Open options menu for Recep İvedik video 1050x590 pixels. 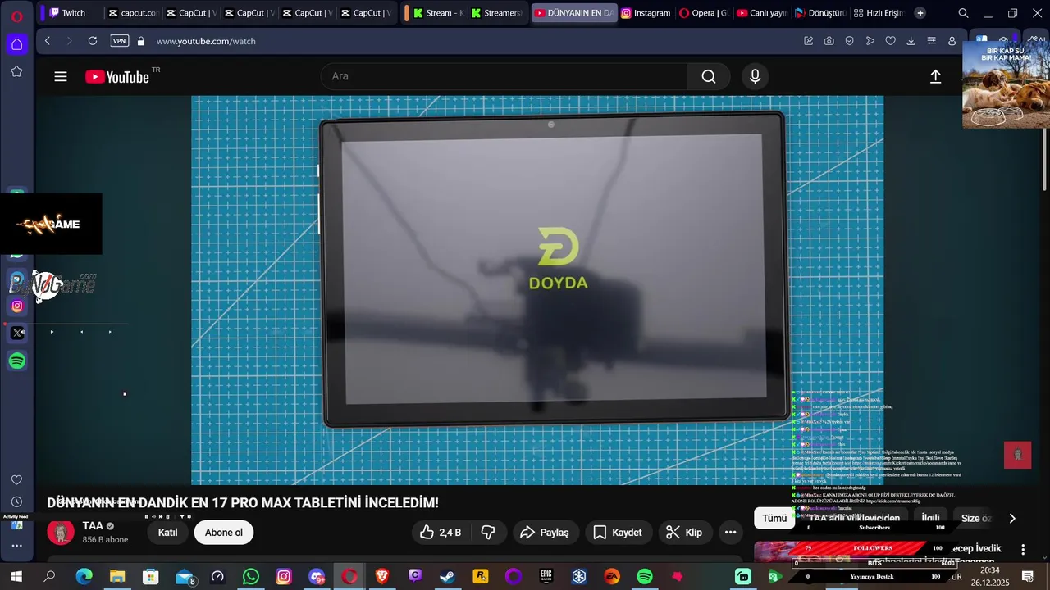(x=1022, y=549)
